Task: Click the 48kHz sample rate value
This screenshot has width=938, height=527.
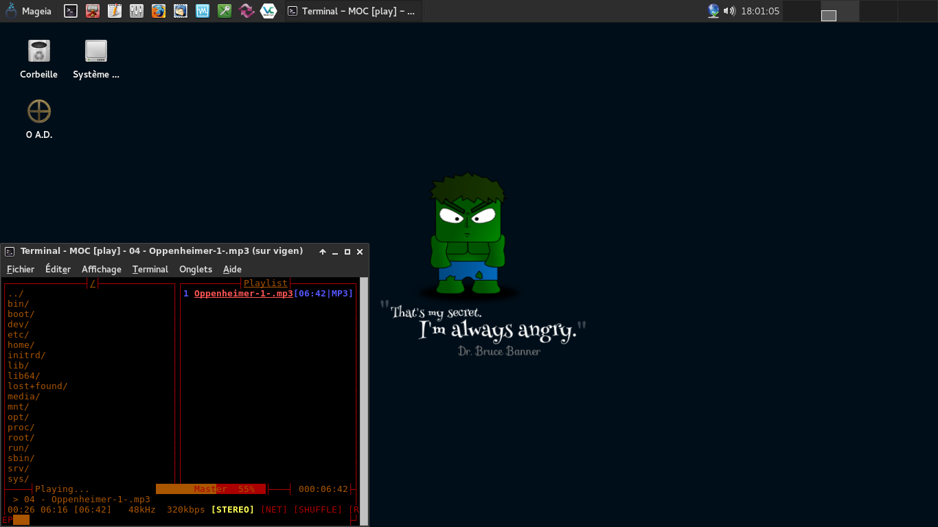Action: click(x=142, y=510)
